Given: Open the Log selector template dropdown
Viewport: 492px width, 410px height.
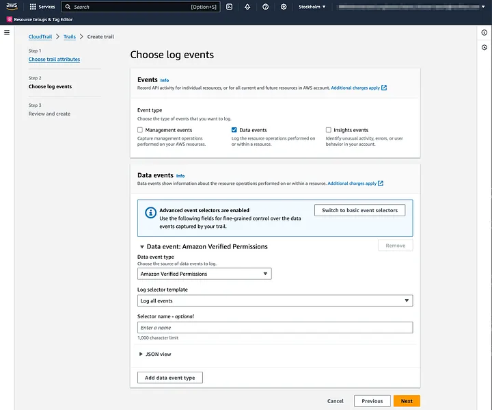Looking at the screenshot, I should click(x=275, y=300).
